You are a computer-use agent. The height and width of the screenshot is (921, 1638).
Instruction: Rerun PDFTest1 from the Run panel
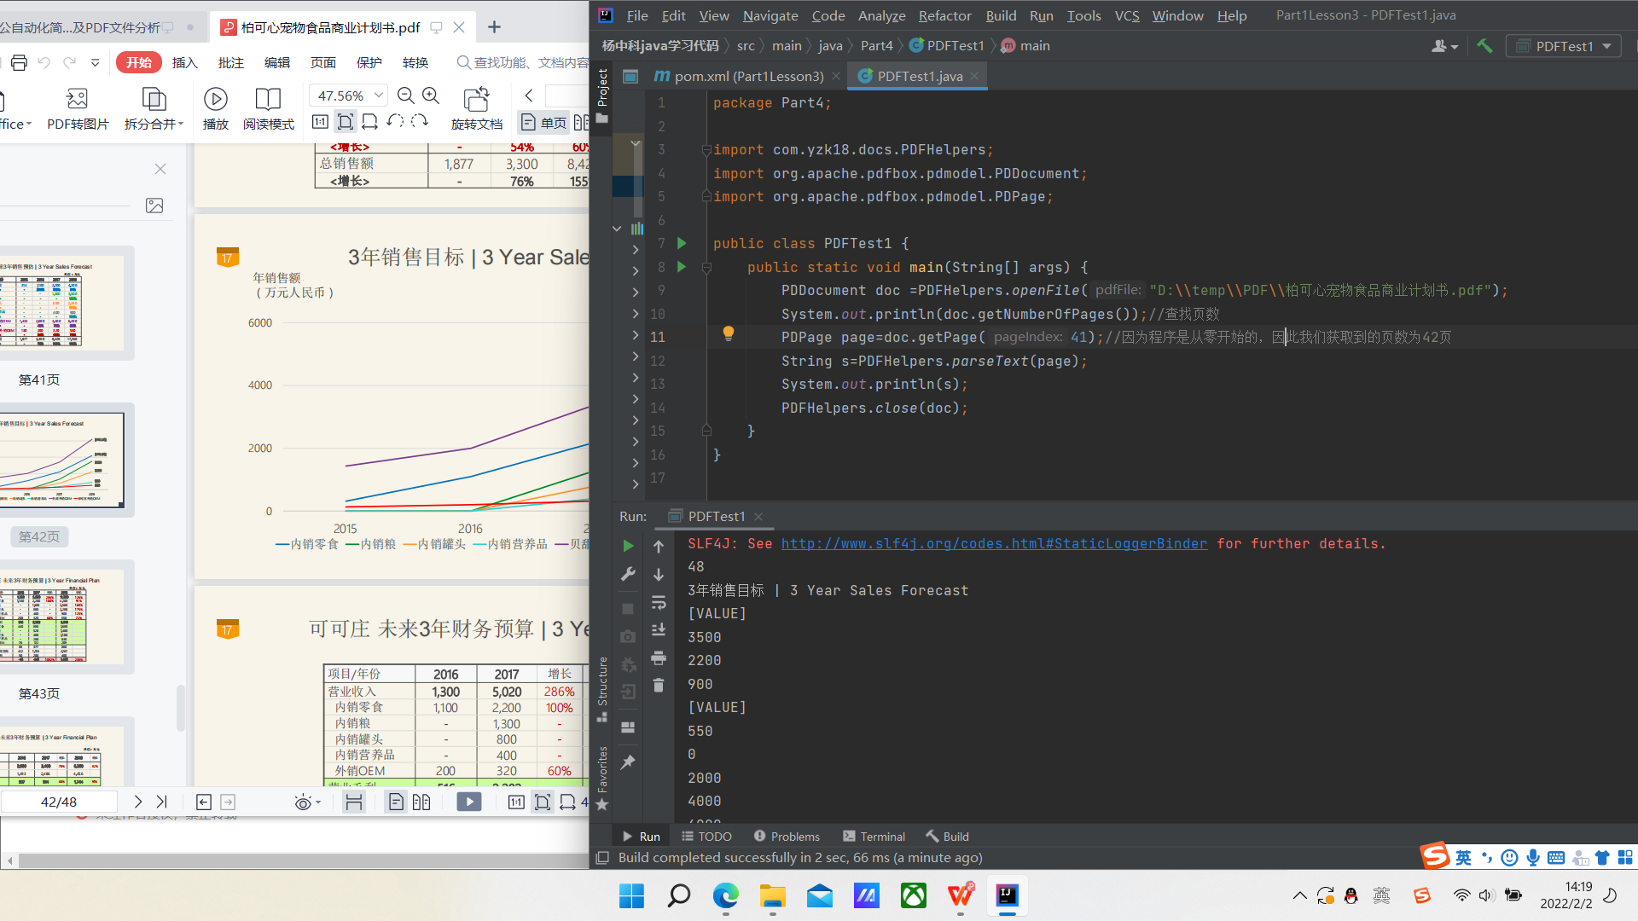coord(628,545)
